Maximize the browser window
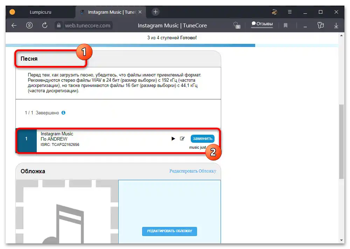The width and height of the screenshot is (350, 249). 321,12
